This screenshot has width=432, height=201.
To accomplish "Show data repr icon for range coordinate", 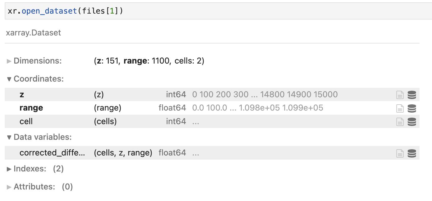I will [x=412, y=108].
